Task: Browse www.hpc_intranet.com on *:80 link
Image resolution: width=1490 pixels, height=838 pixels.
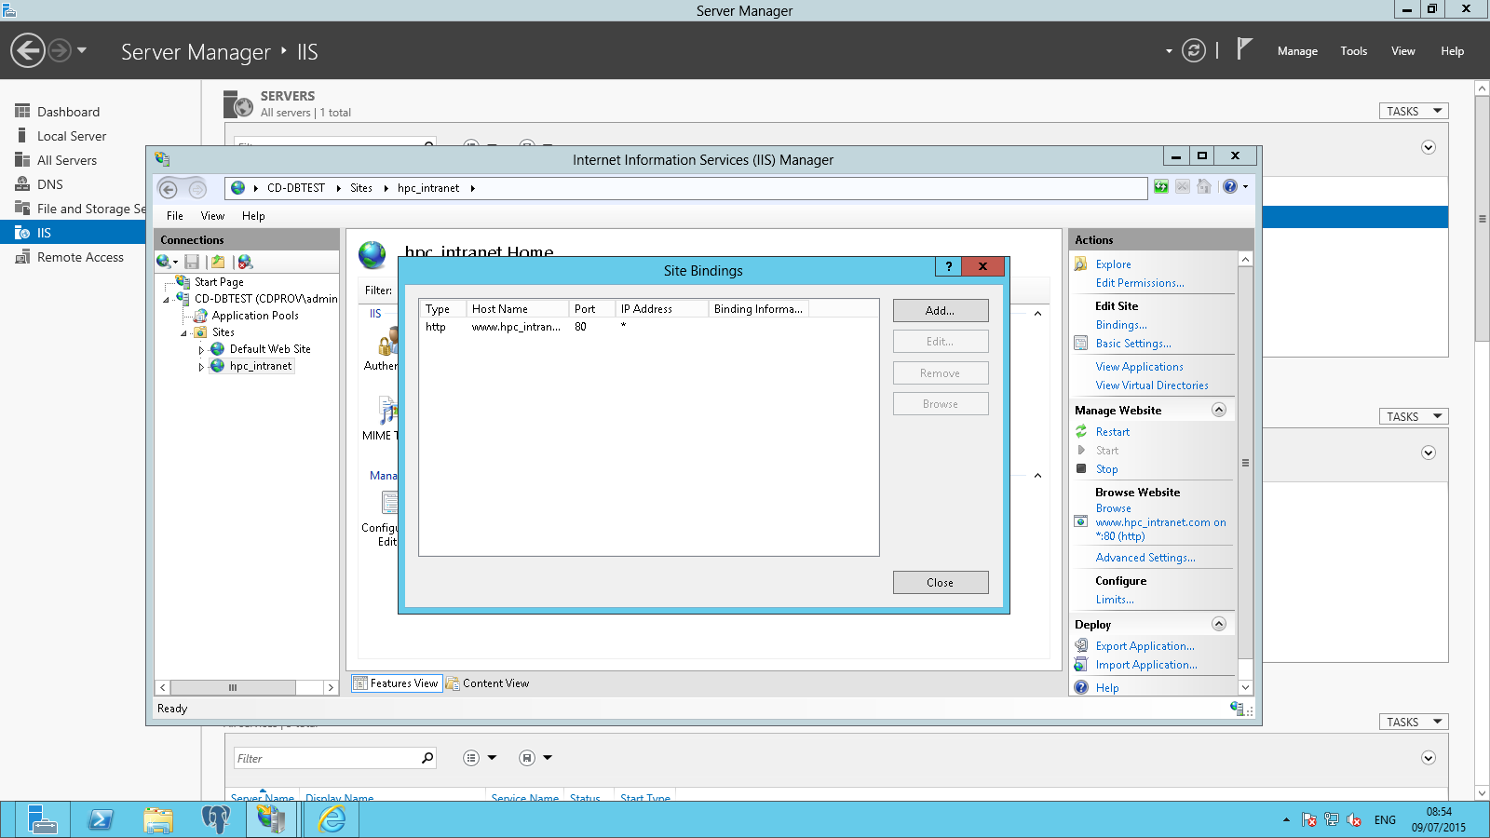Action: coord(1160,522)
